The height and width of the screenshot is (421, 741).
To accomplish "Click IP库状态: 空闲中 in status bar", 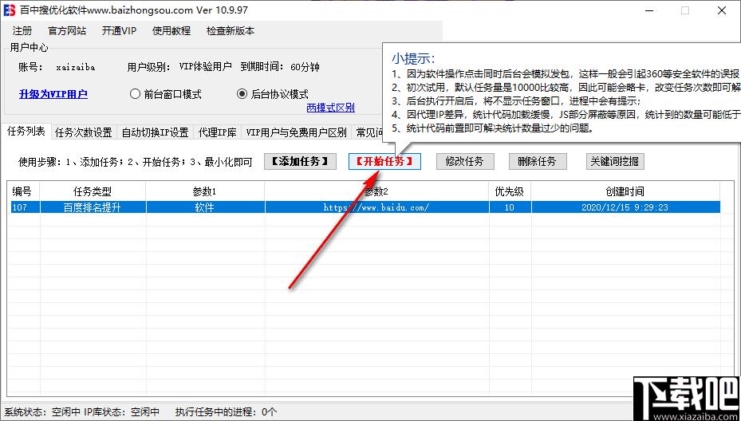I will (121, 411).
